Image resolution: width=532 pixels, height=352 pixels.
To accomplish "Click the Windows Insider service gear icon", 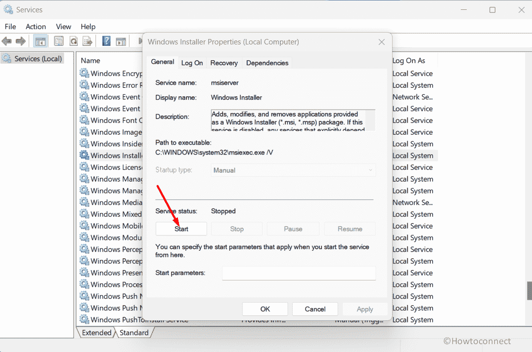I will pyautogui.click(x=85, y=143).
